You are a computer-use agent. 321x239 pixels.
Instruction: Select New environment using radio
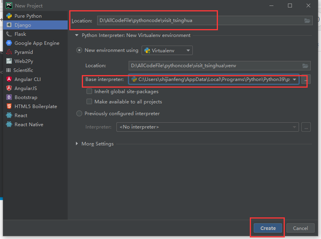coord(79,50)
